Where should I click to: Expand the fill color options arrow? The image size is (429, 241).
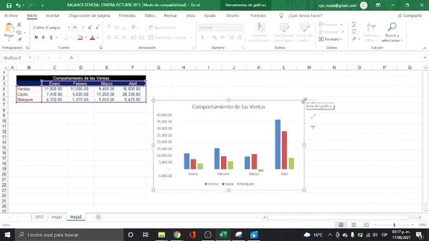(x=85, y=37)
